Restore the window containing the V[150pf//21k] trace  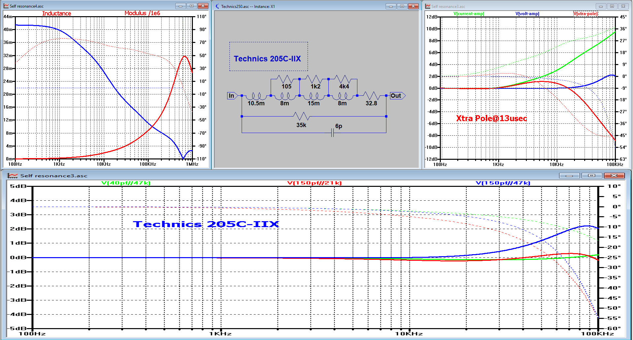591,176
